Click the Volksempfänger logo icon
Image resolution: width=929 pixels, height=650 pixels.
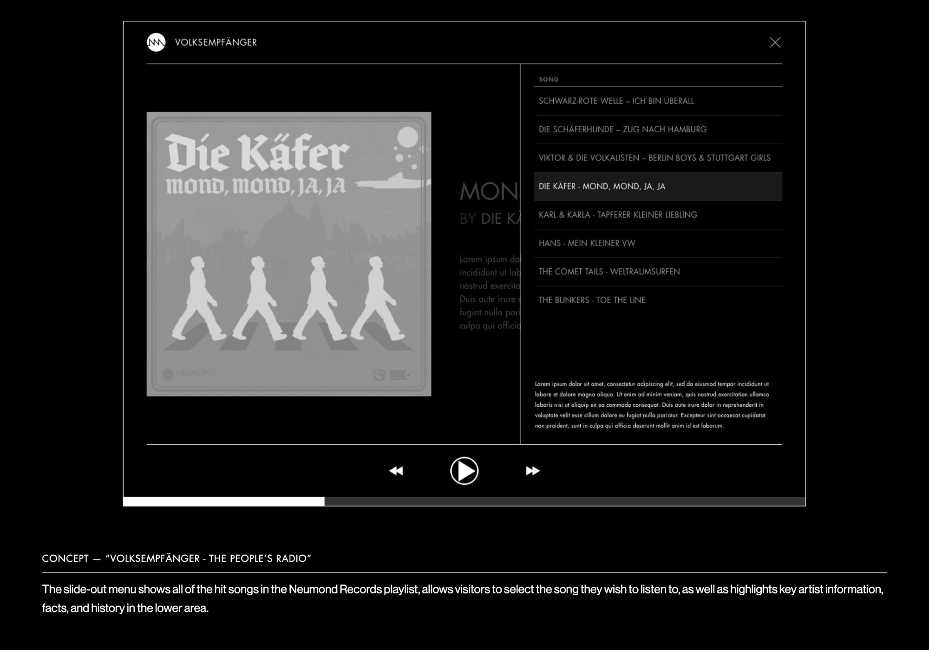(157, 43)
